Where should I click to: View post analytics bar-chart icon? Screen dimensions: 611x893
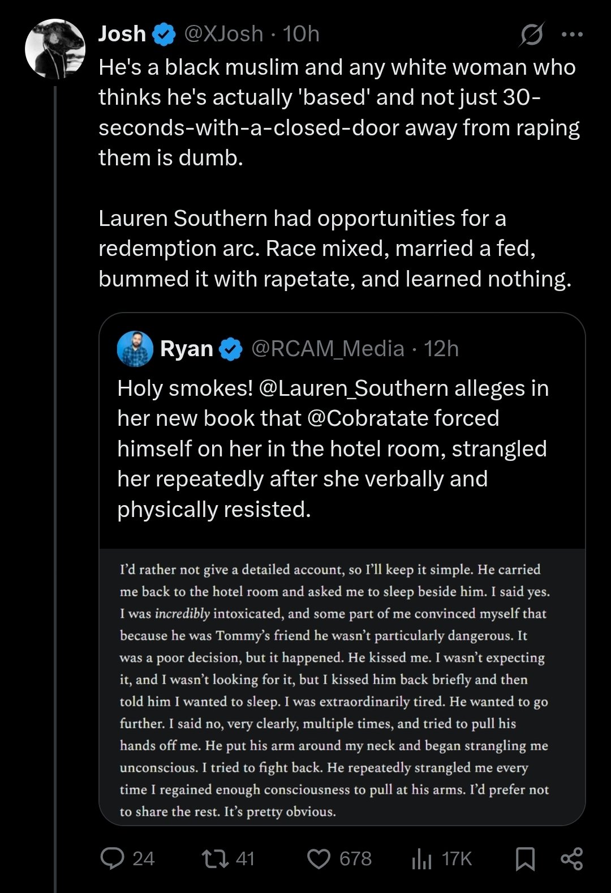tap(421, 858)
